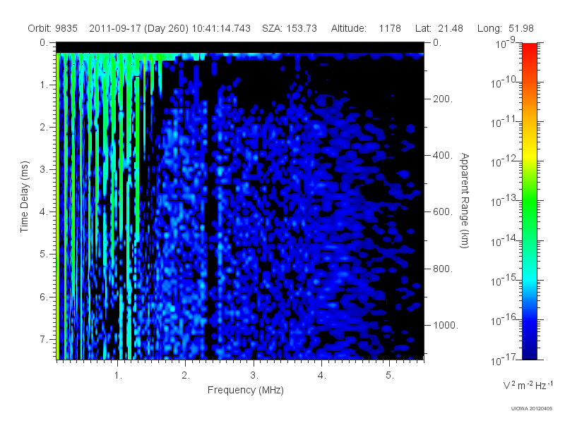Click the Apparent Range (km) axis label
This screenshot has height=423, width=565.
[465, 201]
